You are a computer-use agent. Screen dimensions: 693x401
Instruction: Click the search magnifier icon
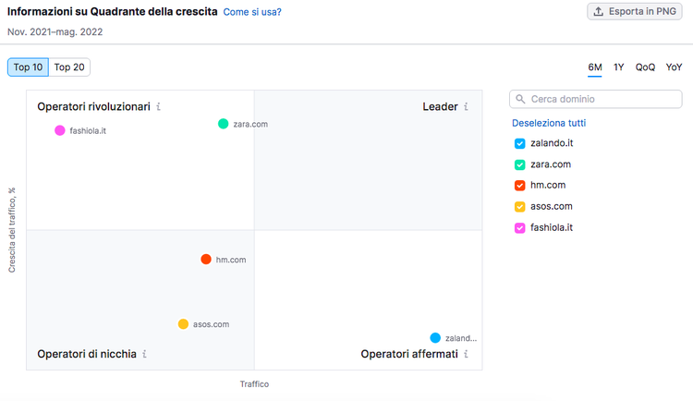(x=520, y=99)
